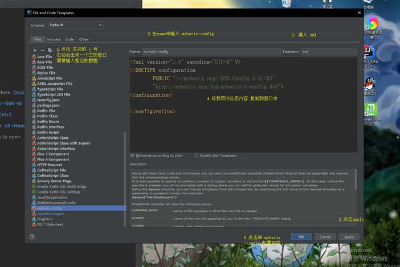Switch to the Code tab
The height and width of the screenshot is (267, 400).
pyautogui.click(x=70, y=39)
